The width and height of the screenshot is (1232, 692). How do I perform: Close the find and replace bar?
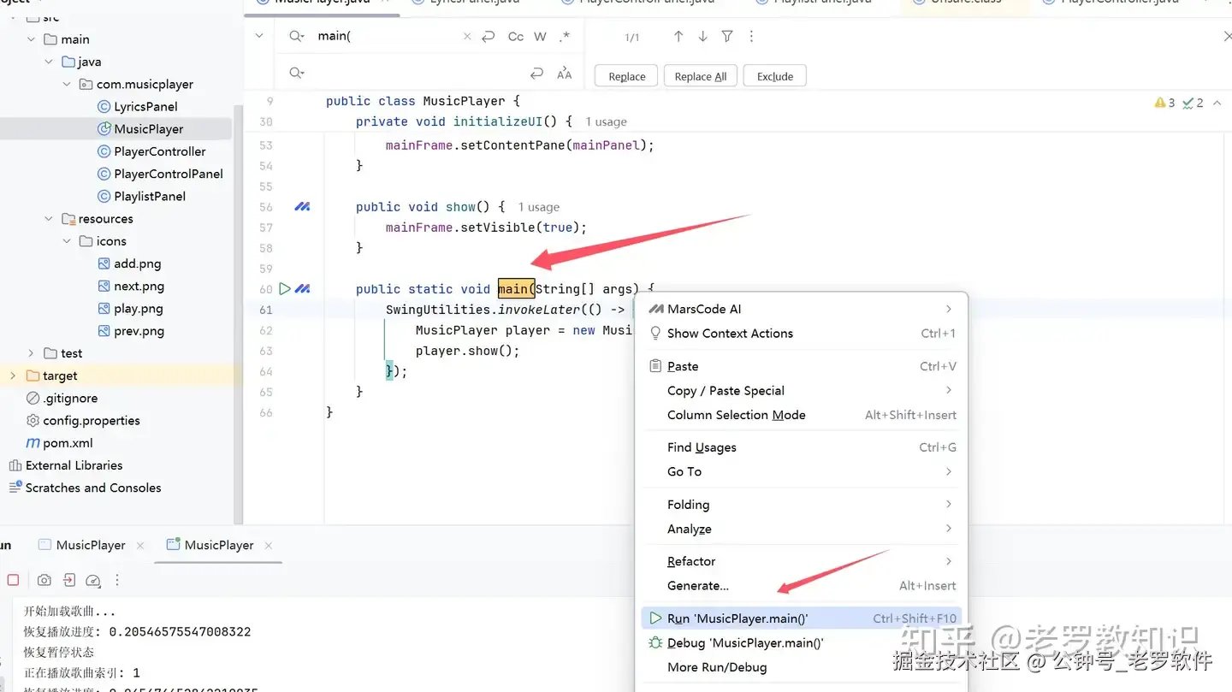(x=1228, y=36)
